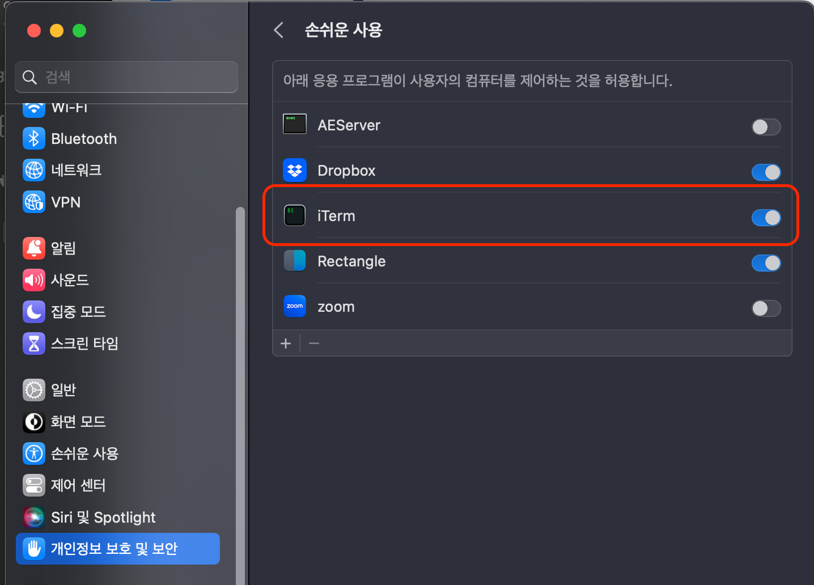The height and width of the screenshot is (585, 814).
Task: Add an application with plus button
Action: (286, 343)
